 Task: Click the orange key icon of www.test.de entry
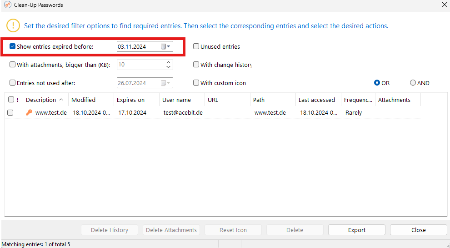pos(29,113)
